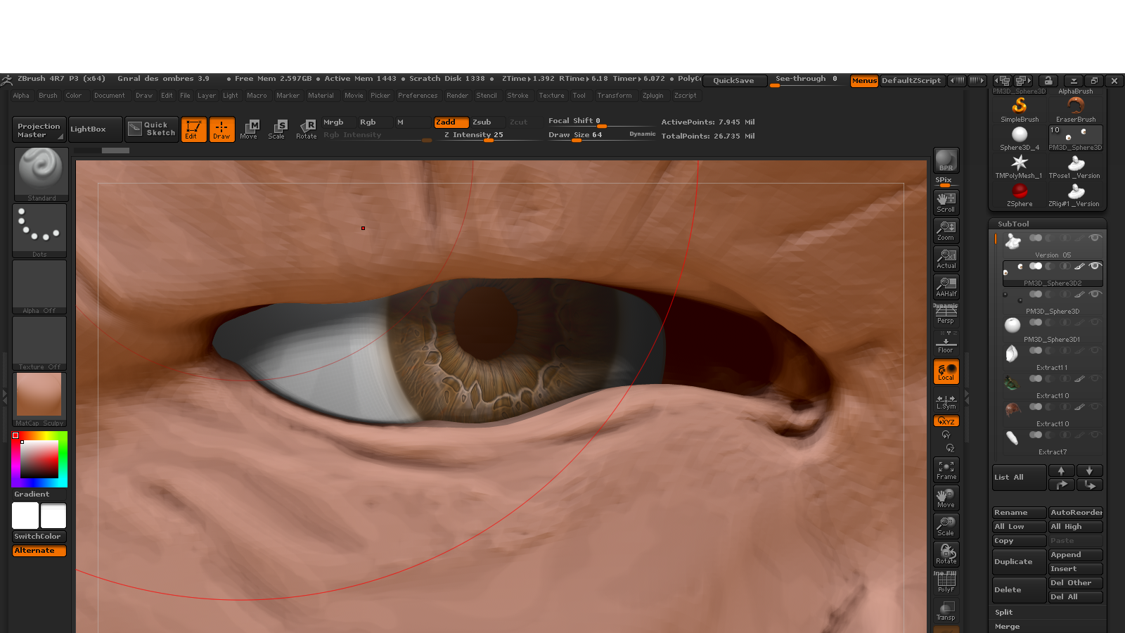This screenshot has width=1125, height=633.
Task: Open the Stroke menu
Action: (x=517, y=96)
